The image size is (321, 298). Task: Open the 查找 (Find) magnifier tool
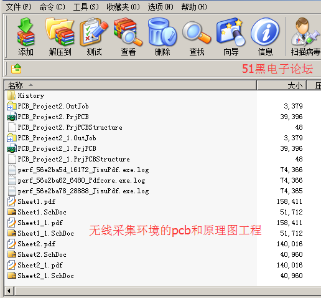pos(197,37)
